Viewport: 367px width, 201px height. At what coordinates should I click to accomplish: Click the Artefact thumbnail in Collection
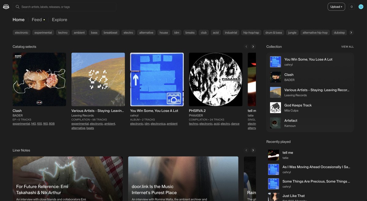pyautogui.click(x=275, y=123)
